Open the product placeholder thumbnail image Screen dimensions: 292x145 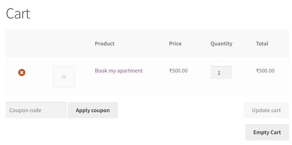[x=64, y=76]
